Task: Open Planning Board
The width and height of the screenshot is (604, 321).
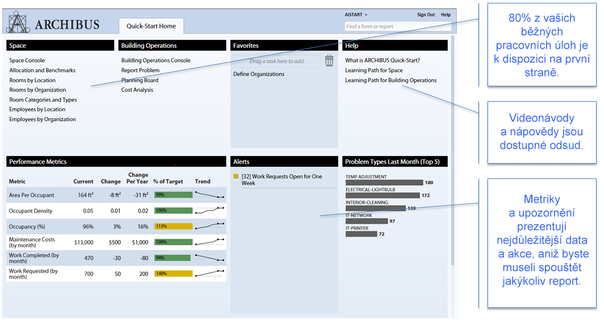Action: point(140,80)
